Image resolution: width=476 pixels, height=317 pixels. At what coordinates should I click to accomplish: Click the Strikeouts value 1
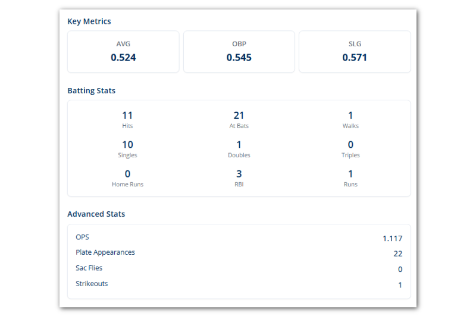400,285
